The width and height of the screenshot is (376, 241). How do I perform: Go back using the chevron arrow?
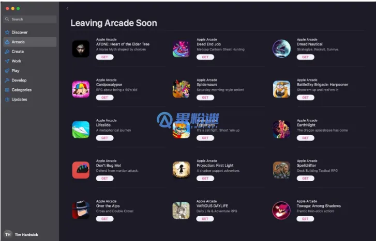pyautogui.click(x=67, y=8)
